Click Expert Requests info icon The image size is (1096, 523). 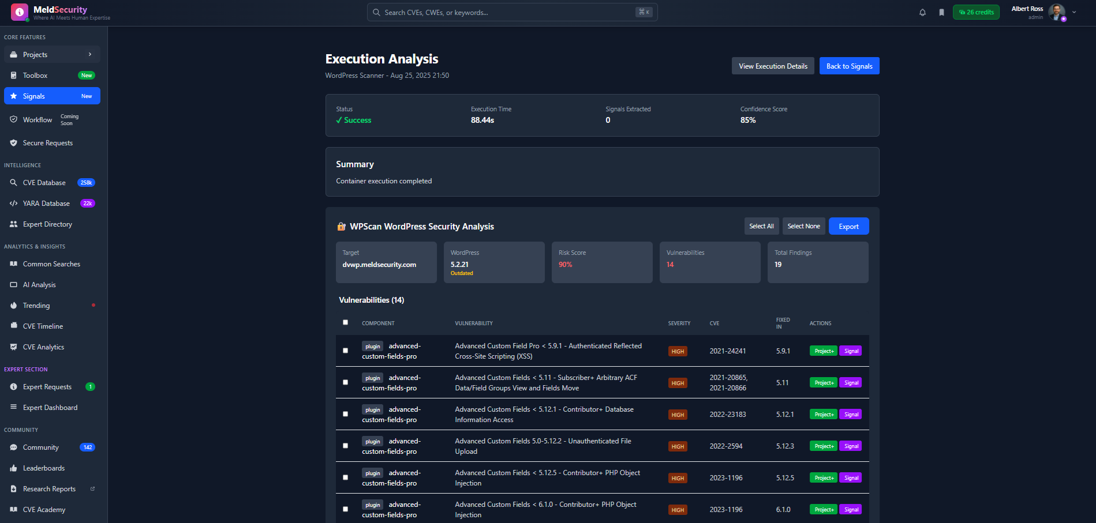(14, 387)
